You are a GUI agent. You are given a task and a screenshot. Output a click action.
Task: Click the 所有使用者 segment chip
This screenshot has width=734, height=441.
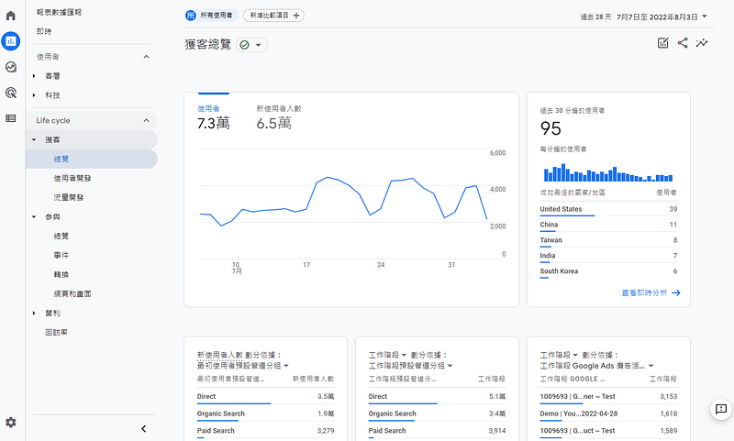tap(212, 16)
